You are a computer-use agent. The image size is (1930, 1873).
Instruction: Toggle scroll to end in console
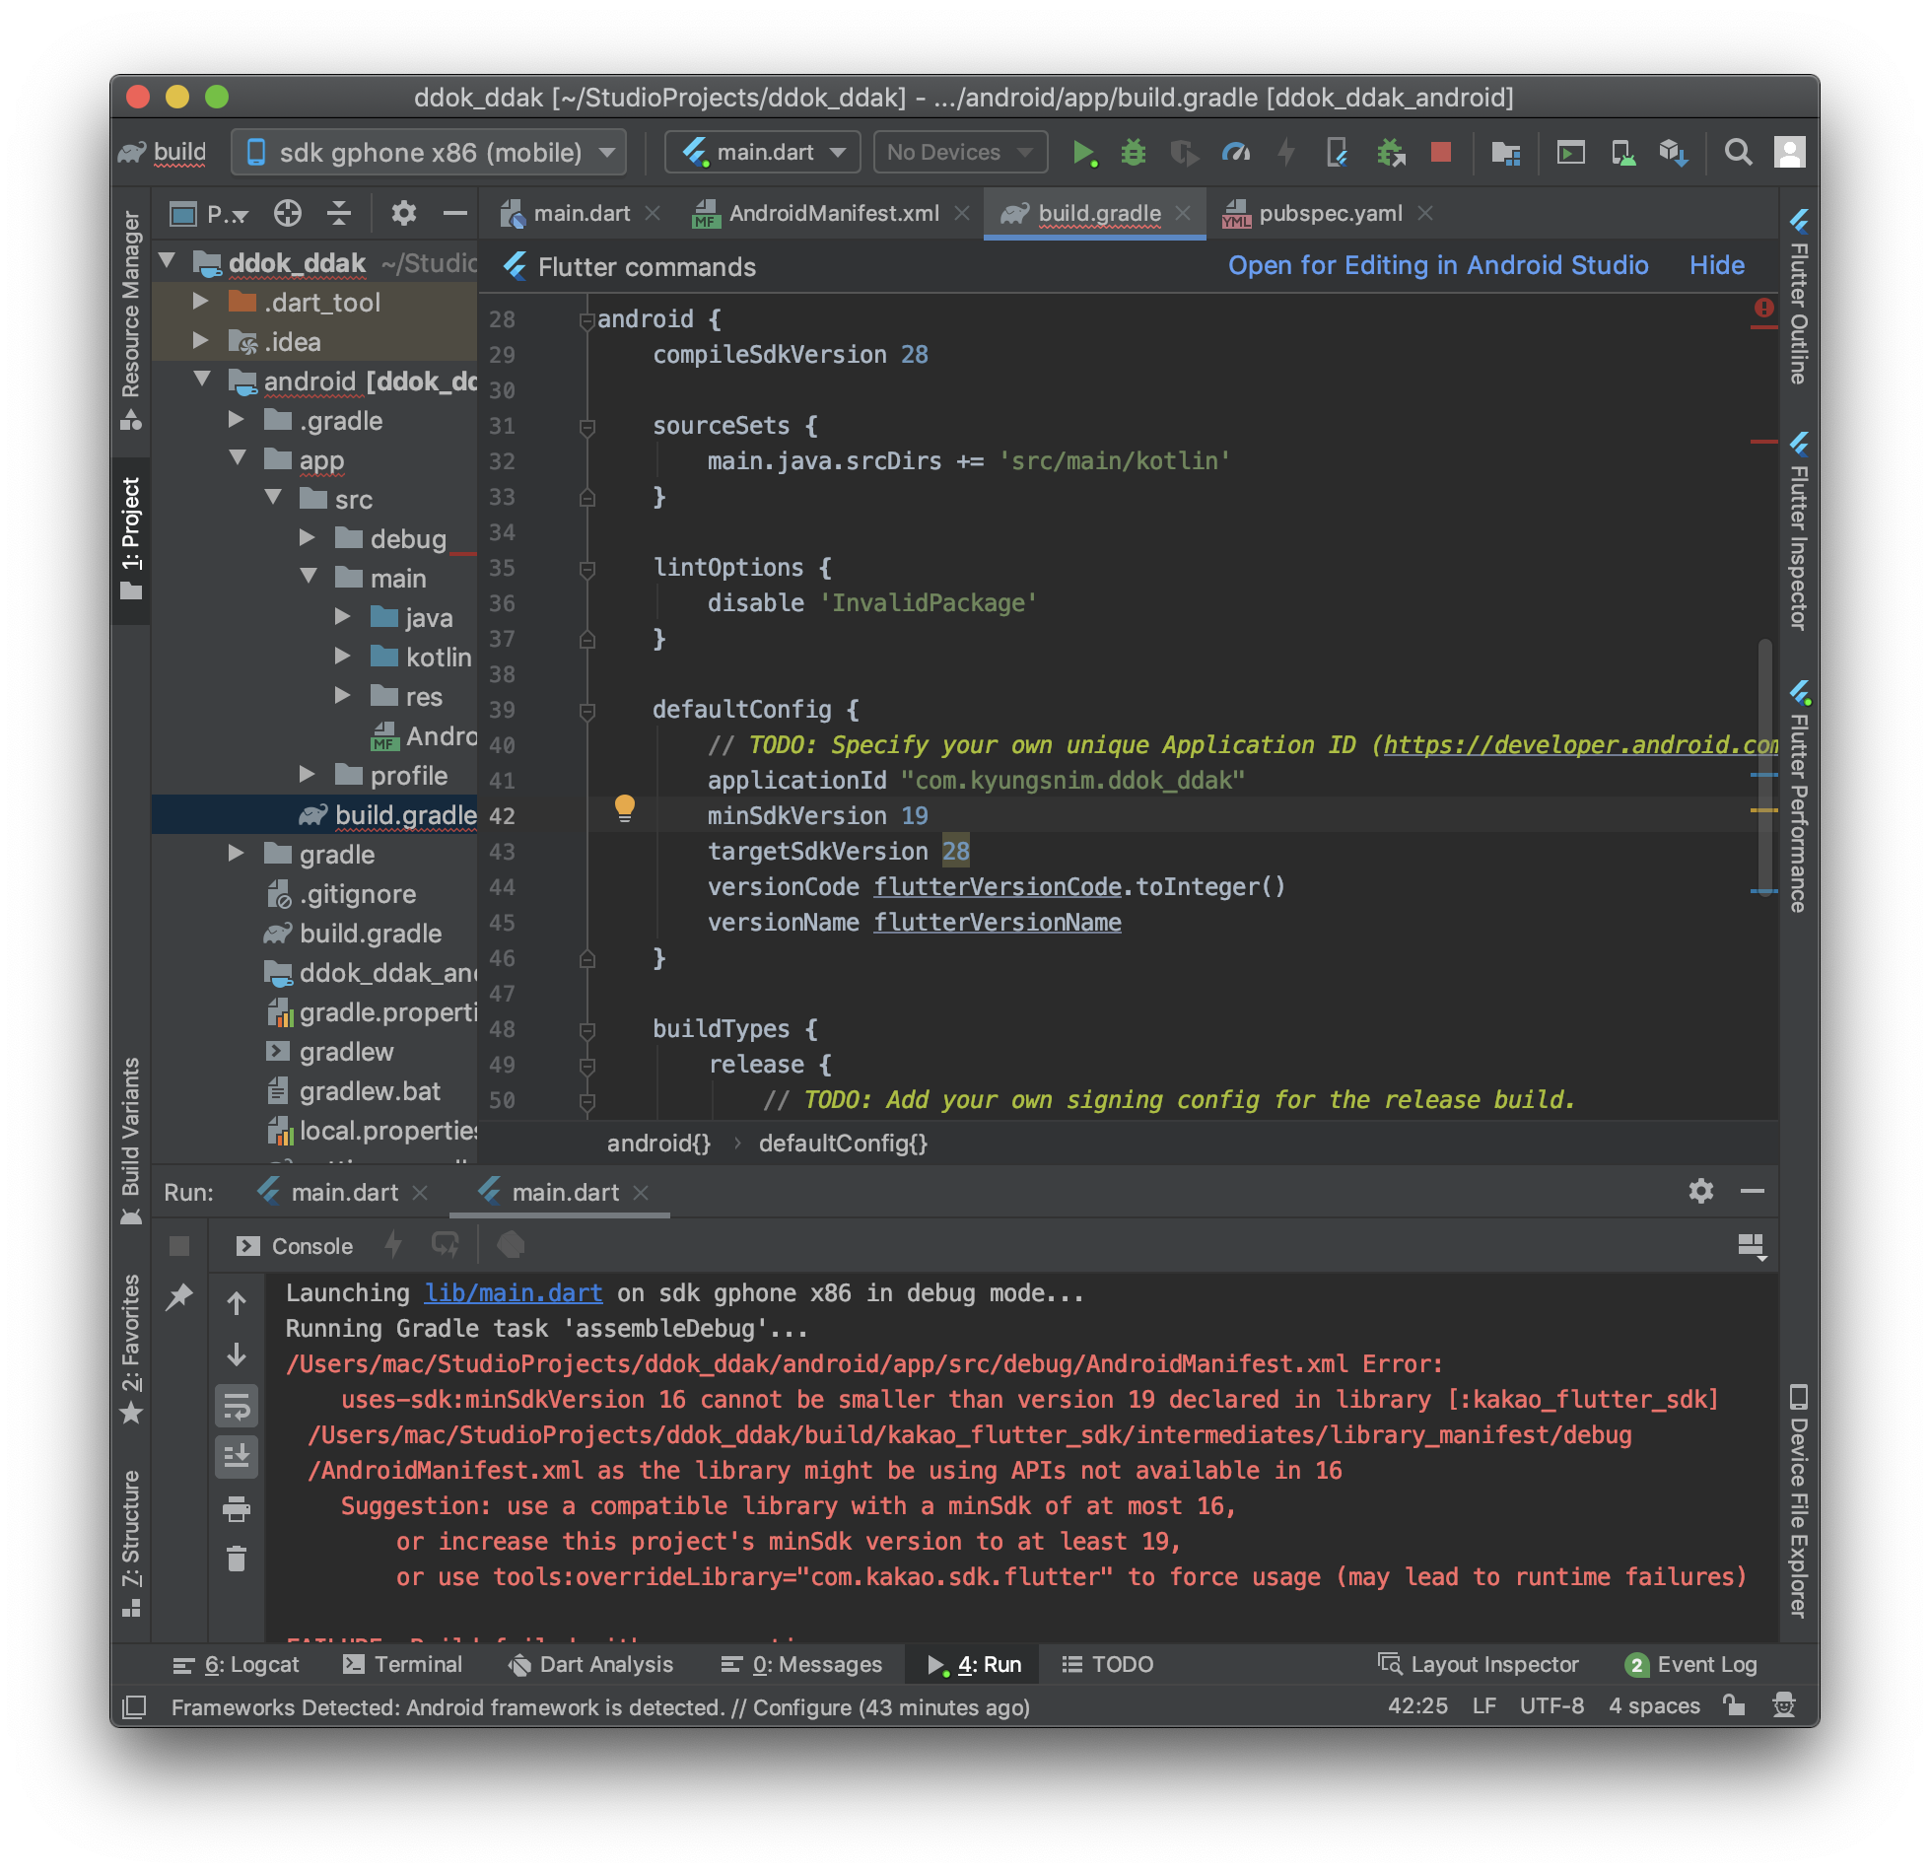[x=237, y=1457]
